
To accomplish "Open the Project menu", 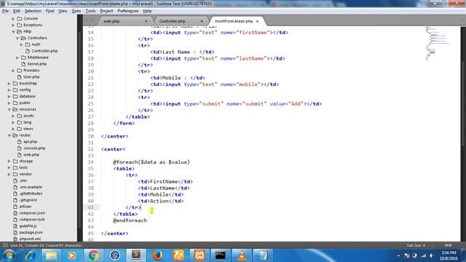I will 106,11.
